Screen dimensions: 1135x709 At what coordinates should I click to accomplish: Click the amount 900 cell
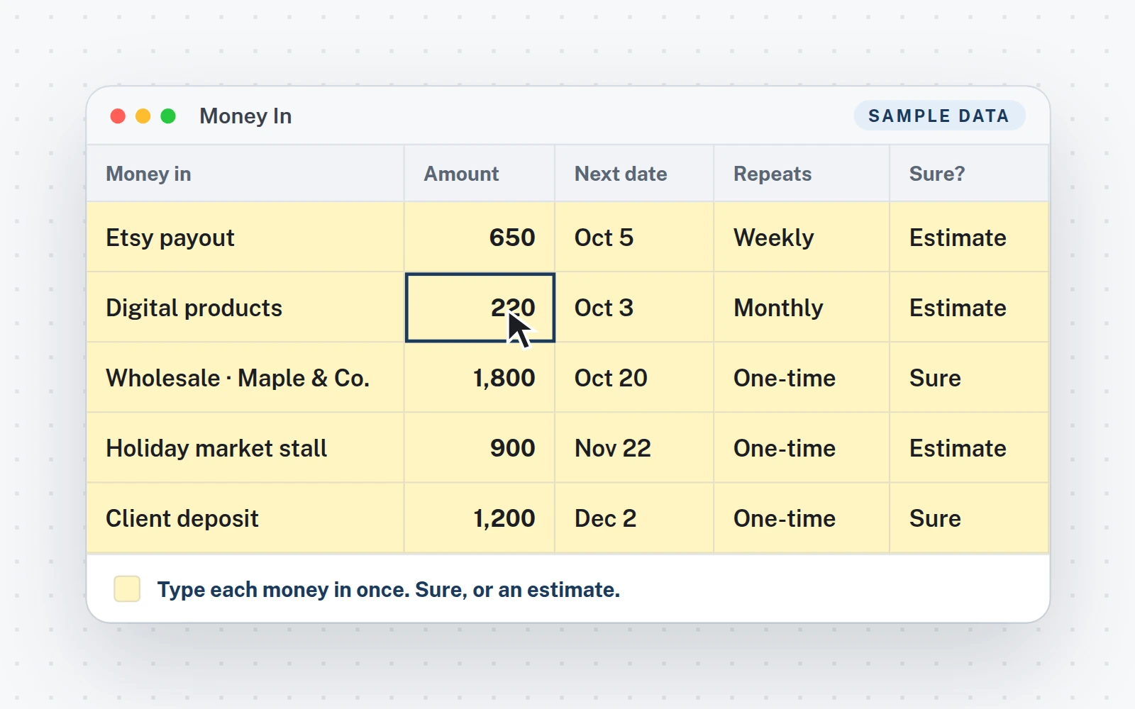(x=480, y=448)
